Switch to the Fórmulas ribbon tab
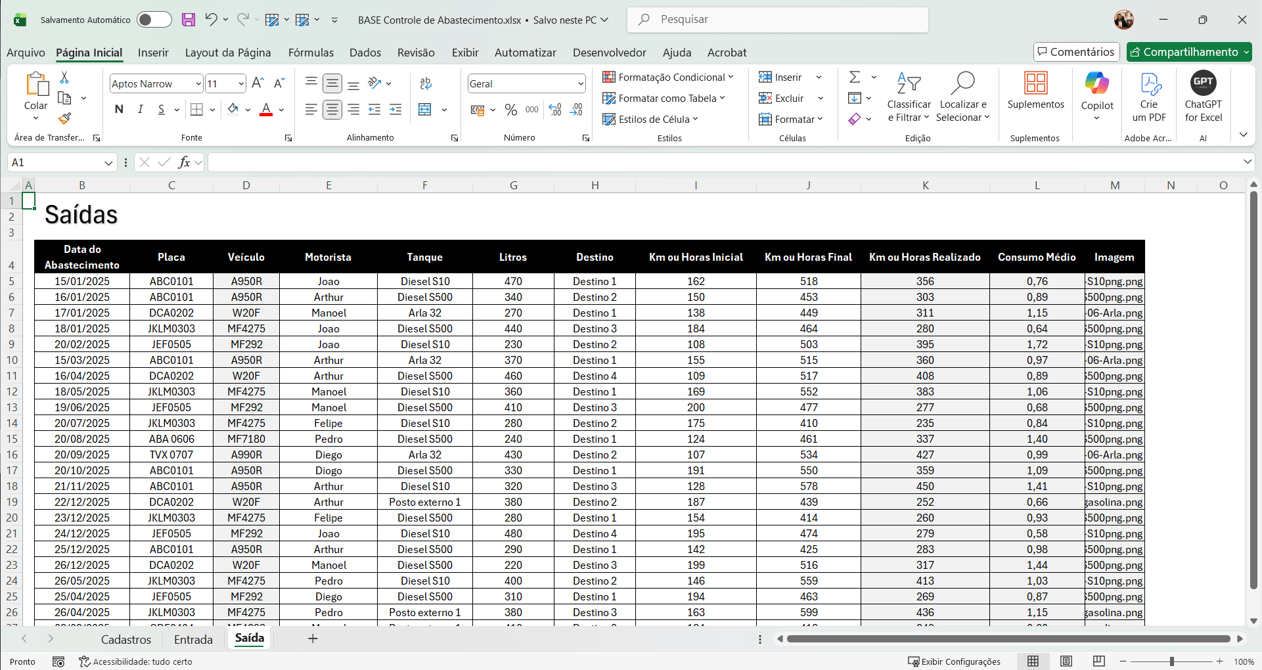This screenshot has width=1262, height=670. coord(311,53)
